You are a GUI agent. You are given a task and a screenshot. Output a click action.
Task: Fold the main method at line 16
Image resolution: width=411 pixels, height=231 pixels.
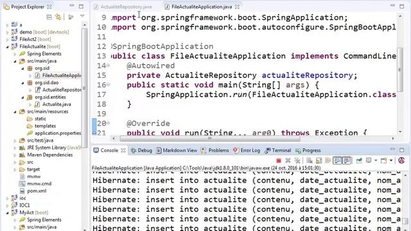[x=108, y=85]
